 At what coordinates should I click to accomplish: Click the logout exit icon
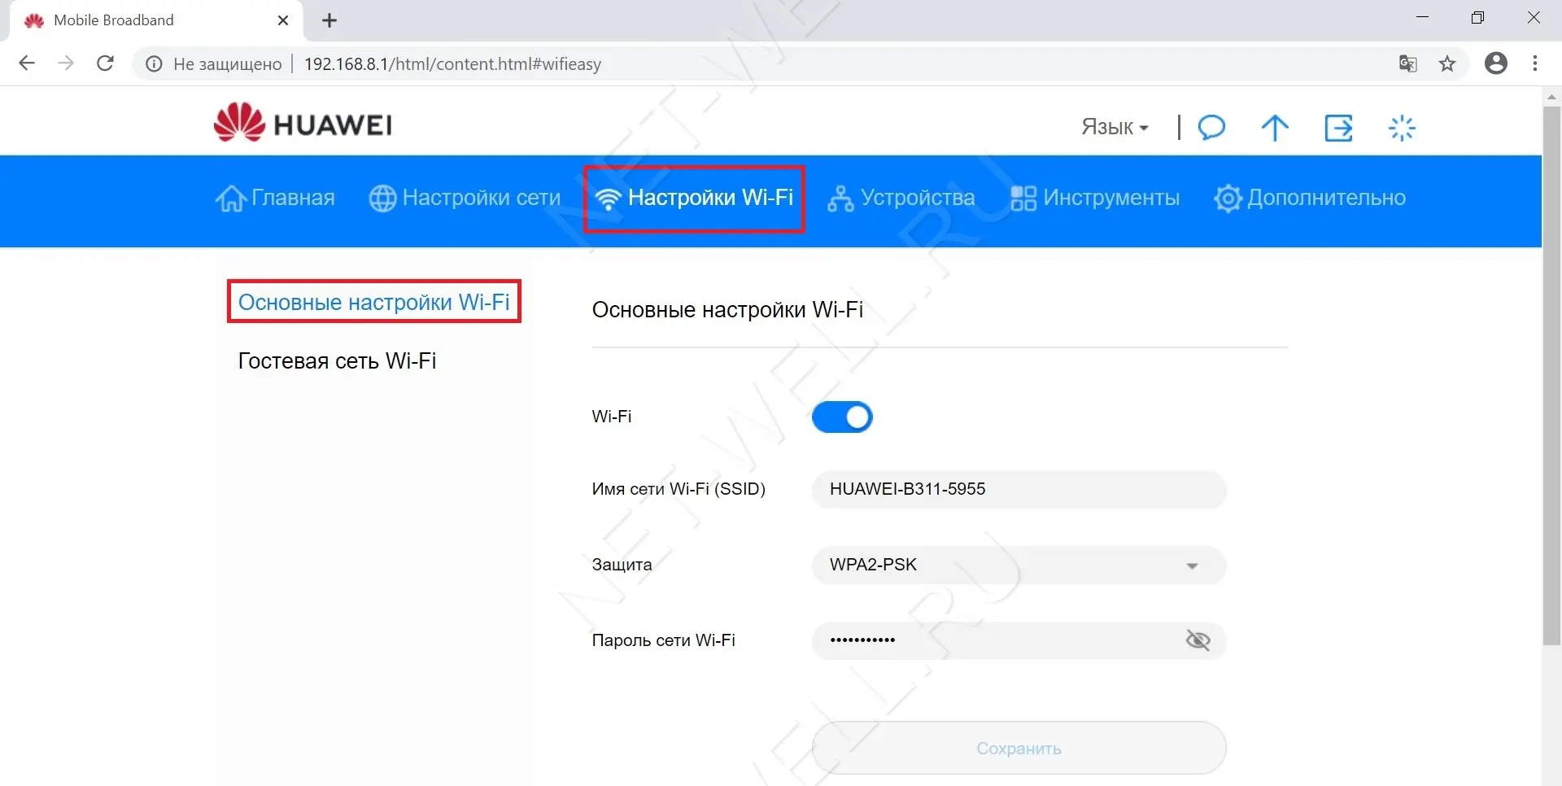pyautogui.click(x=1338, y=127)
